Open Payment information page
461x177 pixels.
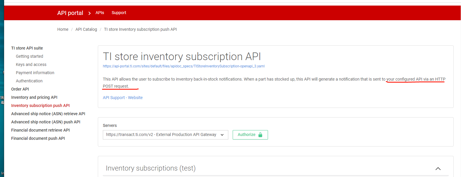(35, 73)
